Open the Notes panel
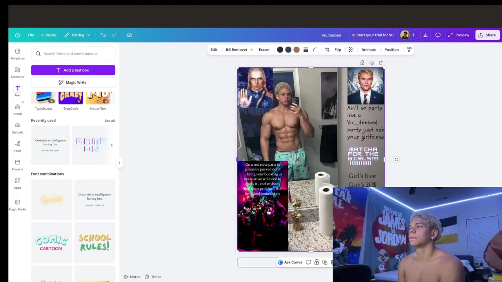The height and width of the screenshot is (282, 502). pyautogui.click(x=132, y=277)
